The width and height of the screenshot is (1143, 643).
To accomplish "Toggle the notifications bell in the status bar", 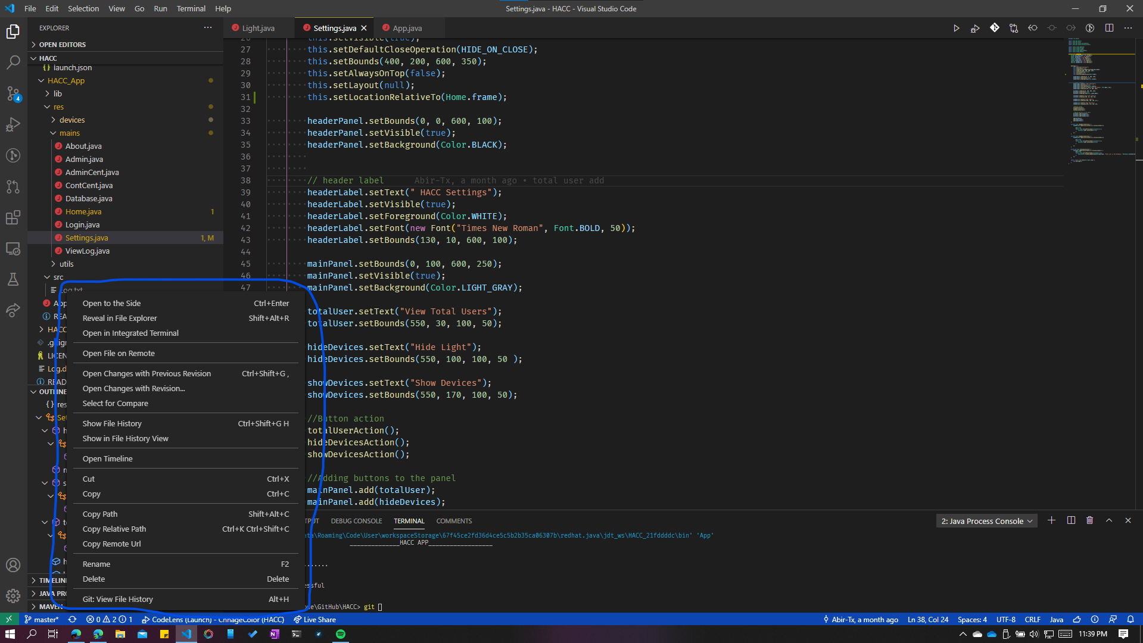I will 1131,619.
